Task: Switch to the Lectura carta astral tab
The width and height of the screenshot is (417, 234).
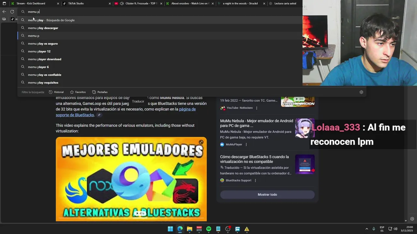Action: click(285, 4)
